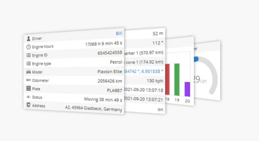Click the Status pulse icon
This screenshot has height=141, width=259.
28,97
